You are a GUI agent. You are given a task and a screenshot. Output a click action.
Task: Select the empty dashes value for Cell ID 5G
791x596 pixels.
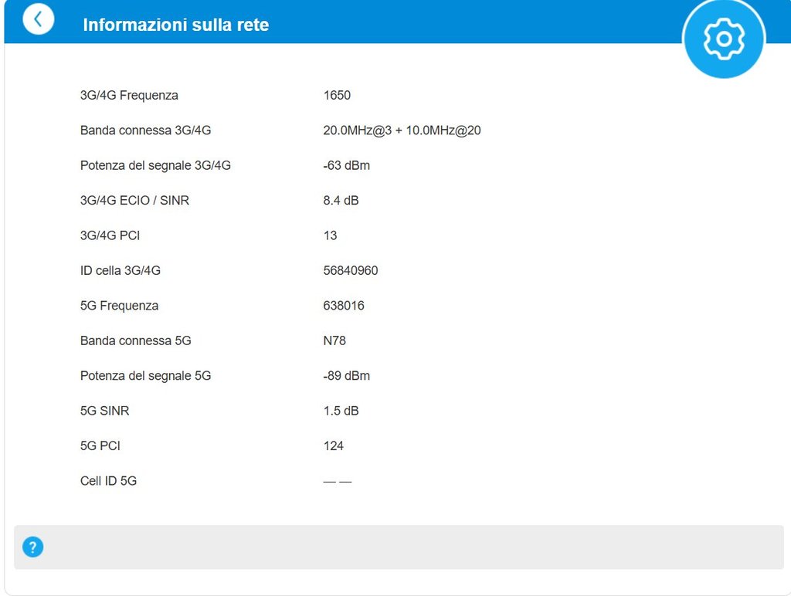pos(338,482)
